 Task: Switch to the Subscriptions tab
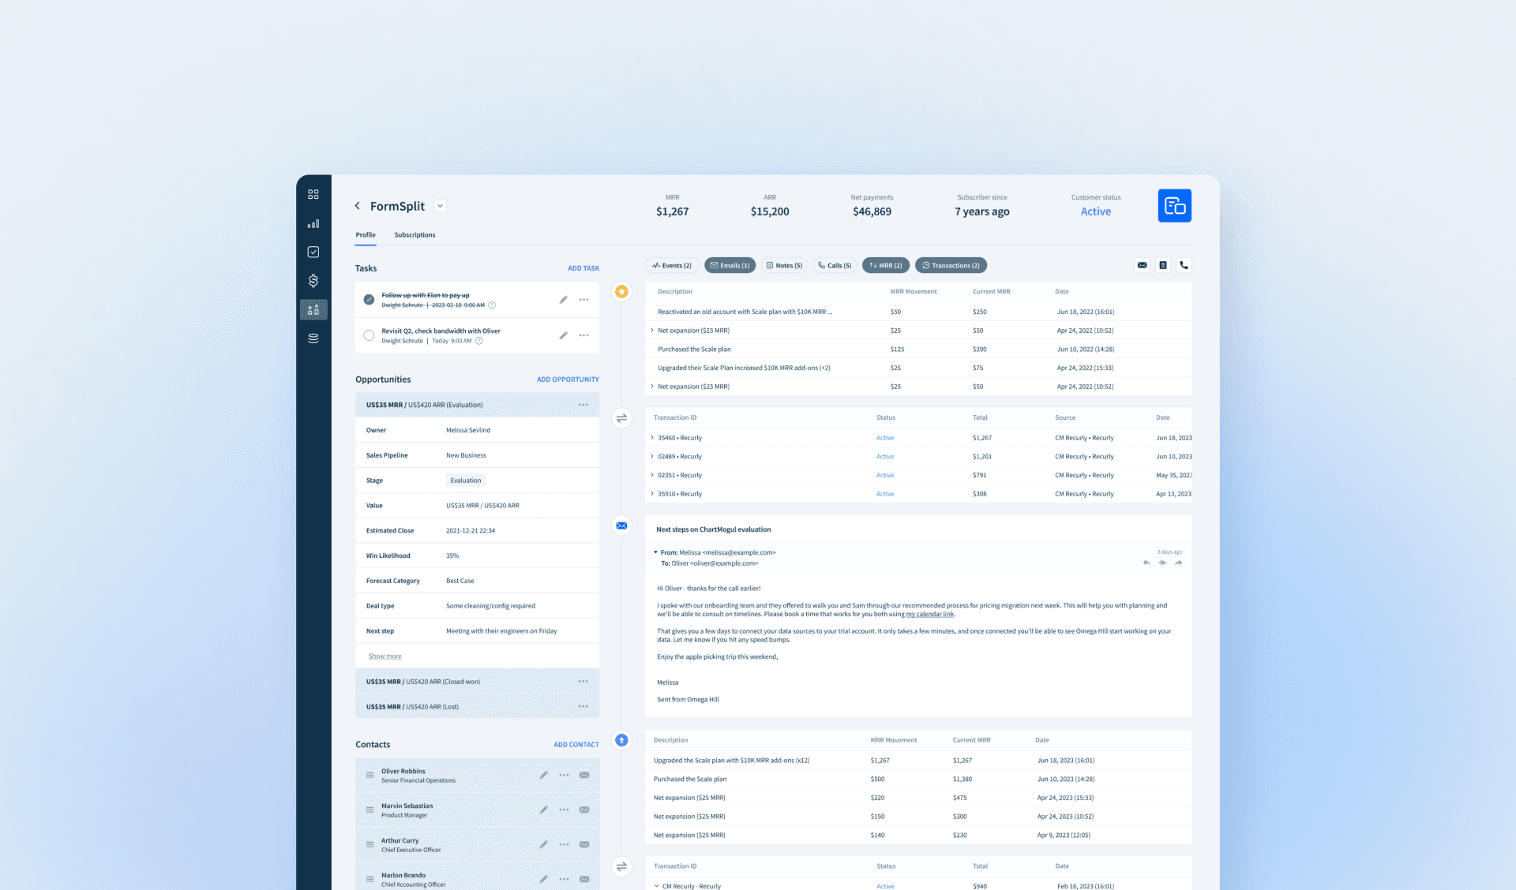click(415, 235)
